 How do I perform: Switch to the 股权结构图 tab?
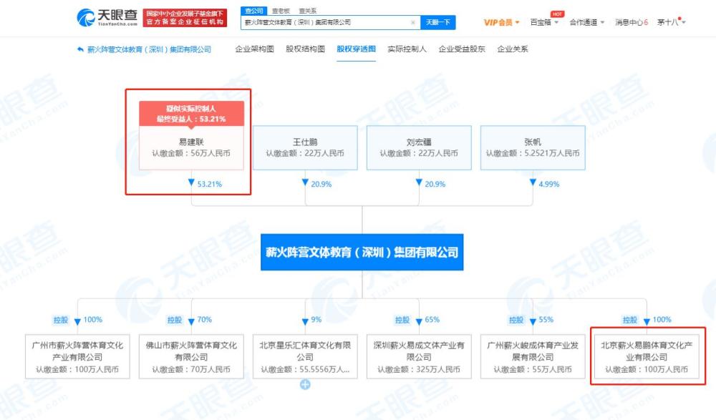click(305, 49)
